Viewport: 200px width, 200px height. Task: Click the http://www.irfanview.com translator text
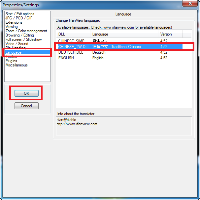point(77,124)
